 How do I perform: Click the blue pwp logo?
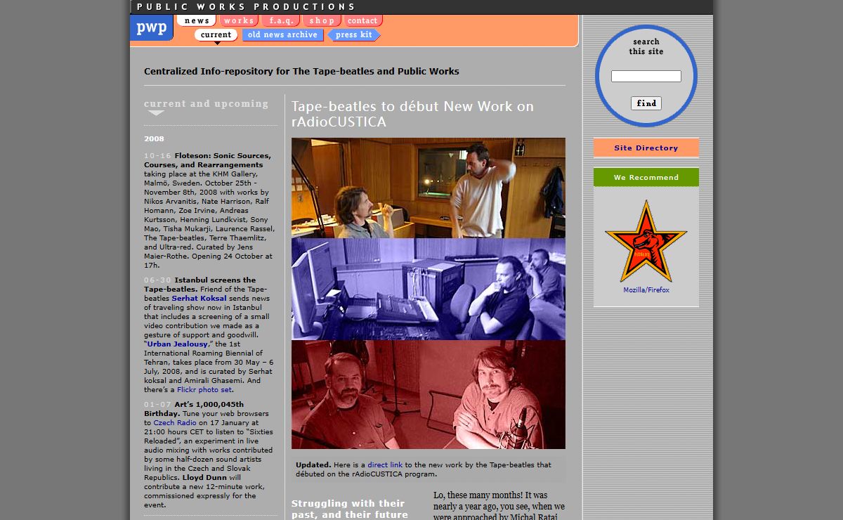coord(151,28)
